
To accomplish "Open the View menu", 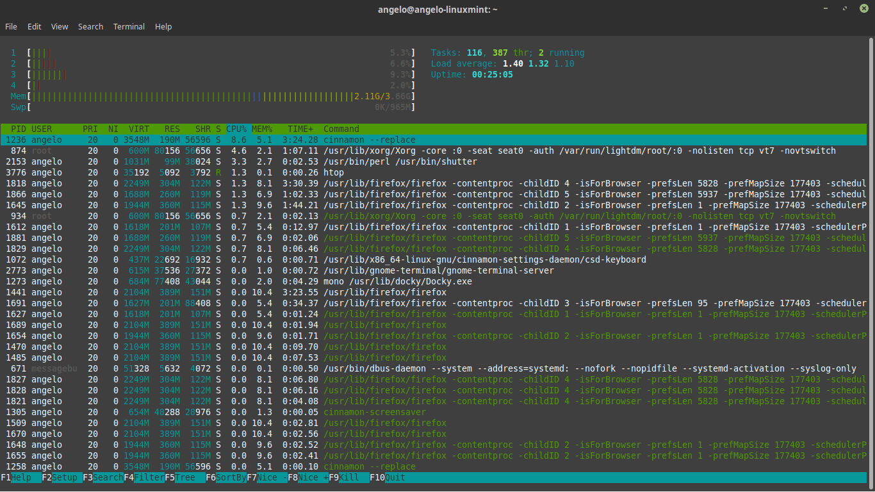I will (x=59, y=26).
